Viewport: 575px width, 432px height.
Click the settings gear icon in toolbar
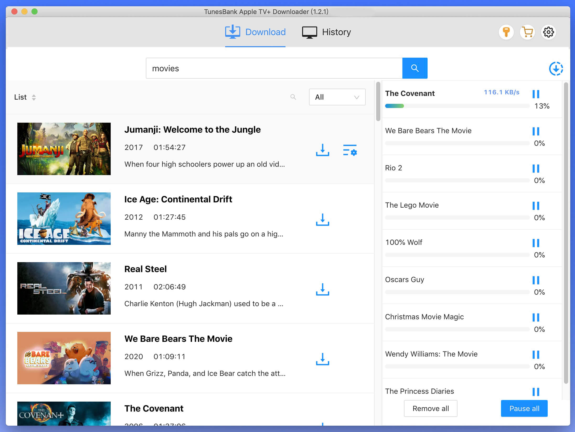pos(549,32)
